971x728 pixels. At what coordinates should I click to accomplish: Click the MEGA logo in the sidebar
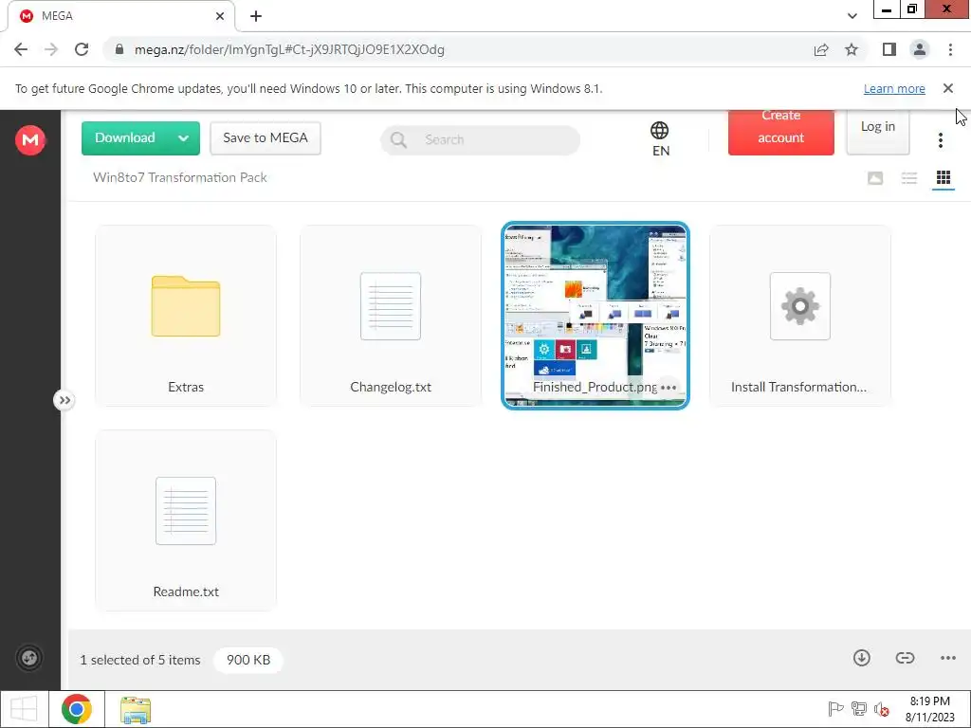tap(29, 140)
